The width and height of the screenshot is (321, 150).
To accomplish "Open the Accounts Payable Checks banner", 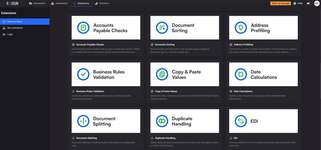I will pyautogui.click(x=106, y=28).
